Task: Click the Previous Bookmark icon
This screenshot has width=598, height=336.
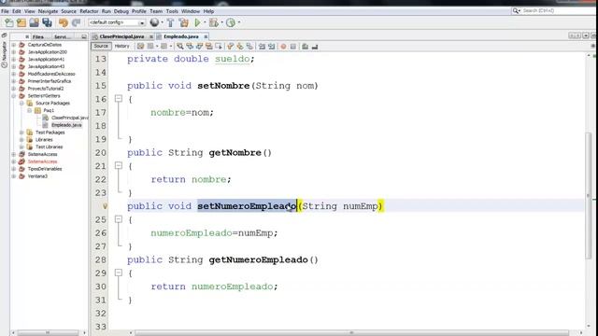Action: coord(231,46)
